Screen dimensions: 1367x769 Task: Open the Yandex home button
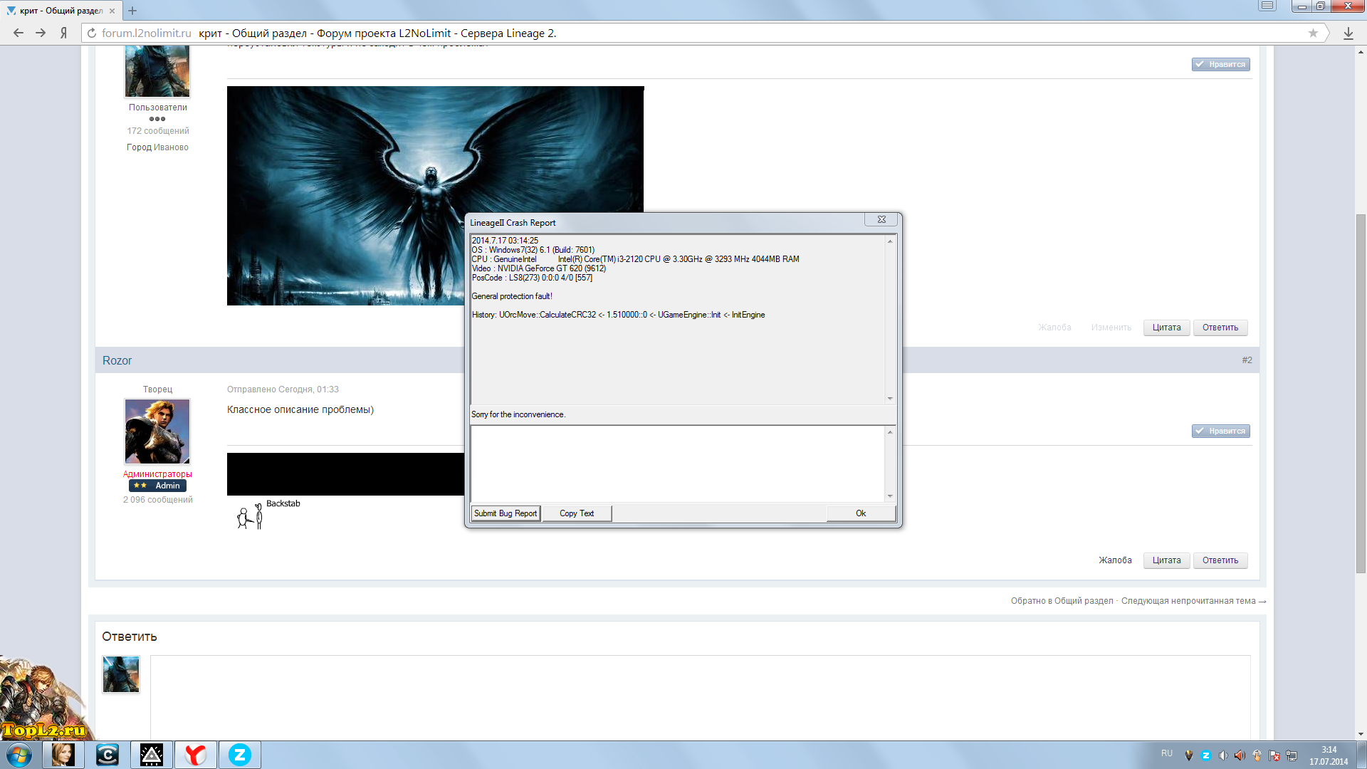point(63,33)
